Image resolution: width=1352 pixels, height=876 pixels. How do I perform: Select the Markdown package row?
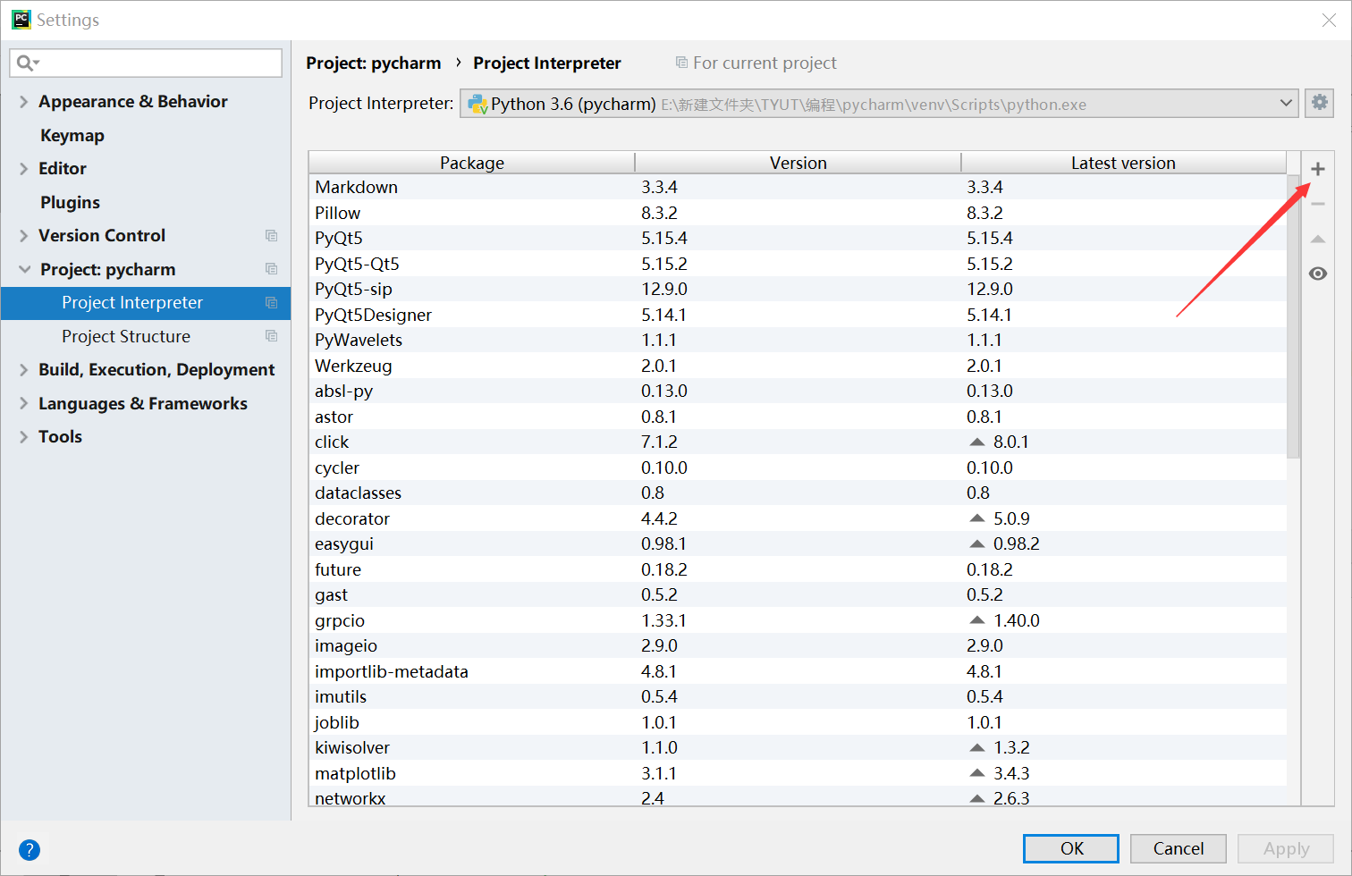[x=798, y=187]
